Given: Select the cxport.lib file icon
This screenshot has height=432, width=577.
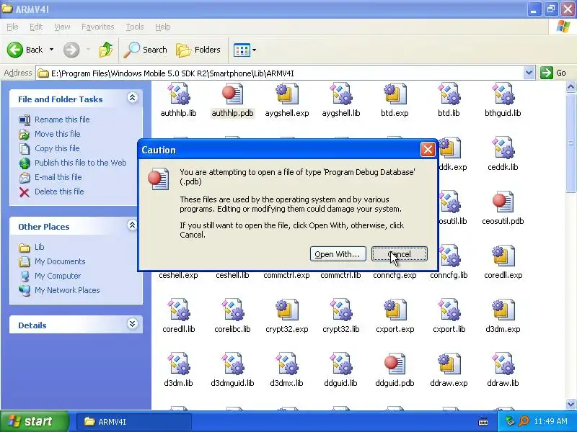Looking at the screenshot, I should [449, 310].
